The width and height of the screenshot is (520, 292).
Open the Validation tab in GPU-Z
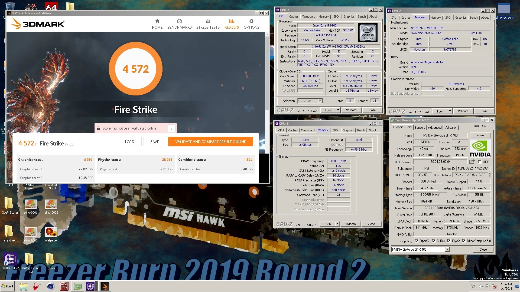point(451,128)
